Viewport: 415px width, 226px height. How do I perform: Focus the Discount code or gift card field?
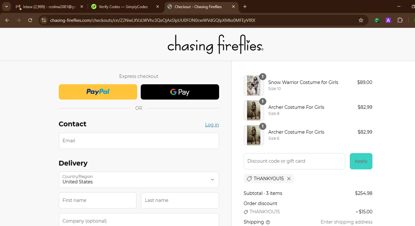(x=294, y=161)
